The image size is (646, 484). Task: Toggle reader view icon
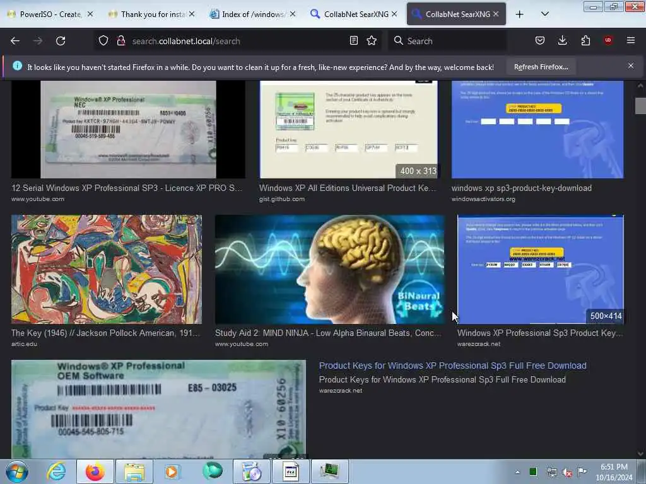point(353,40)
